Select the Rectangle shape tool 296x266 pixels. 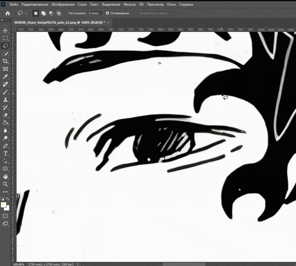tap(5, 169)
